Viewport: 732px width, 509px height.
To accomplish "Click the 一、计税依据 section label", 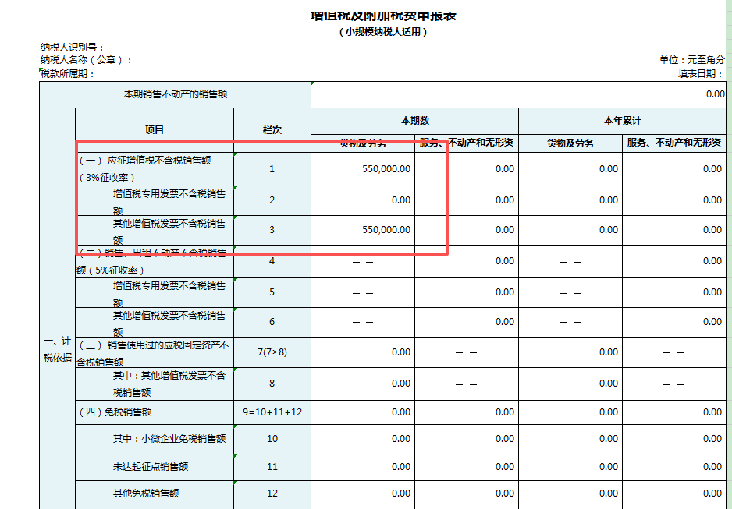I will click(x=57, y=349).
